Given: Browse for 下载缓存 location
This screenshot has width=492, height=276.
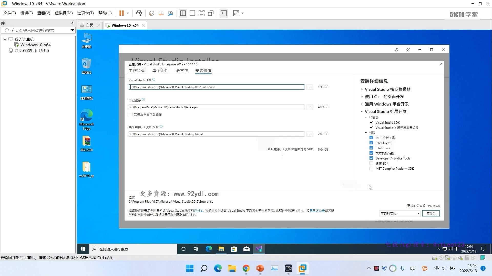Looking at the screenshot, I should point(310,107).
